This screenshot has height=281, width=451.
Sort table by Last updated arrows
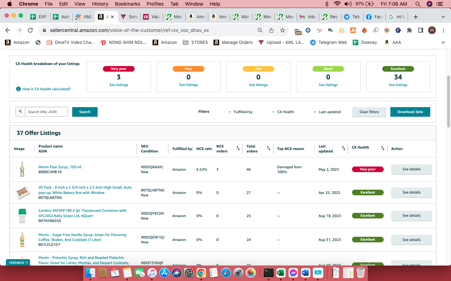344,149
